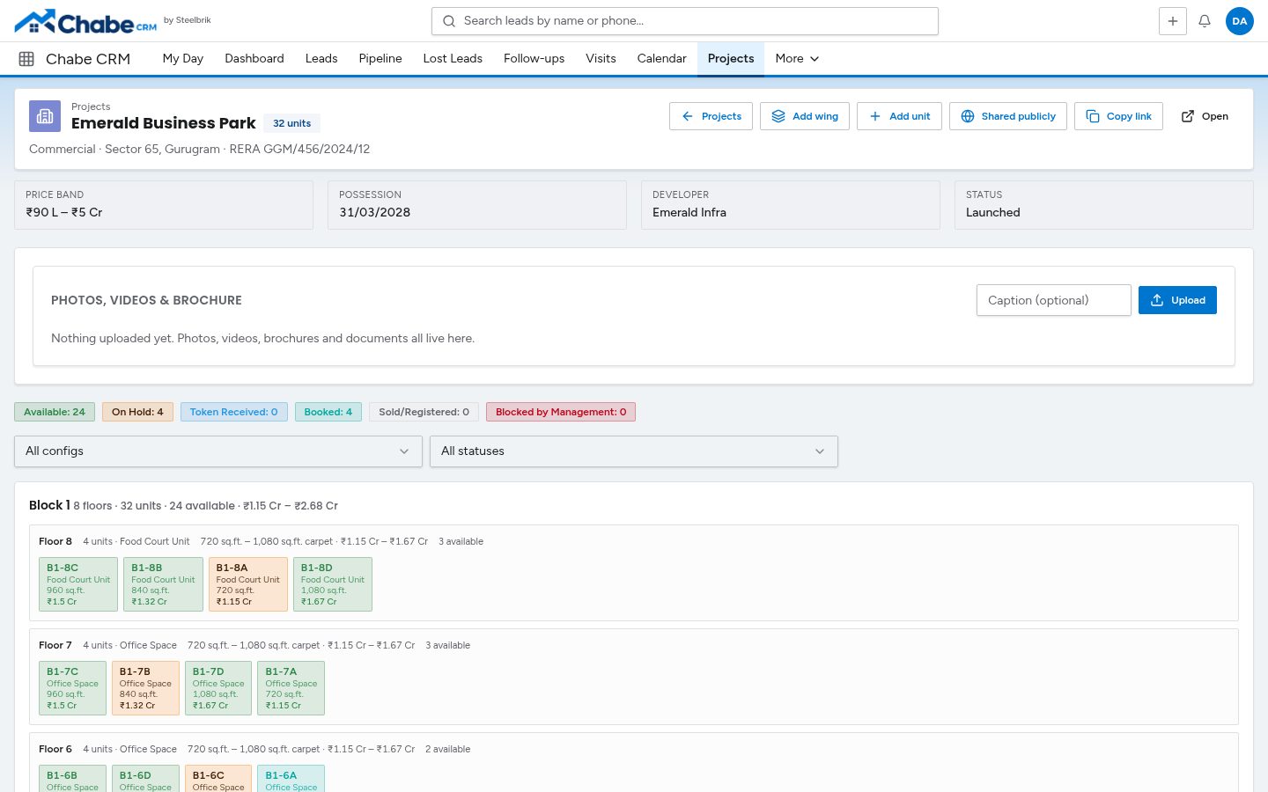Select the Lost Leads tab

453,59
